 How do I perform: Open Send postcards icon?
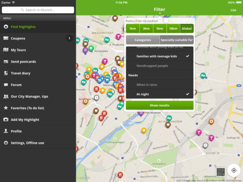click(6, 62)
